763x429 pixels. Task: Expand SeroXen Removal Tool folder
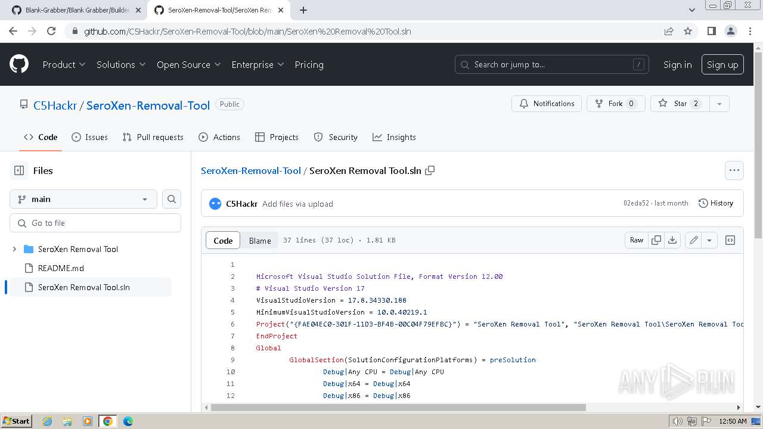[14, 249]
